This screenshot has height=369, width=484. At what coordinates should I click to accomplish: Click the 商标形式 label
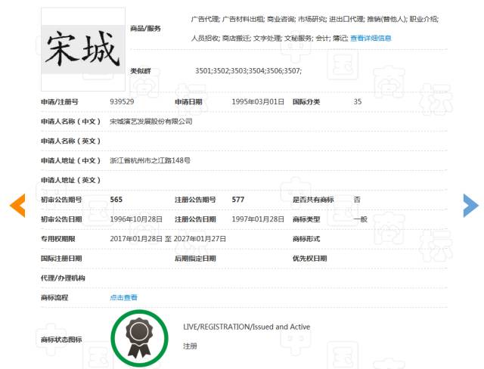click(x=306, y=239)
